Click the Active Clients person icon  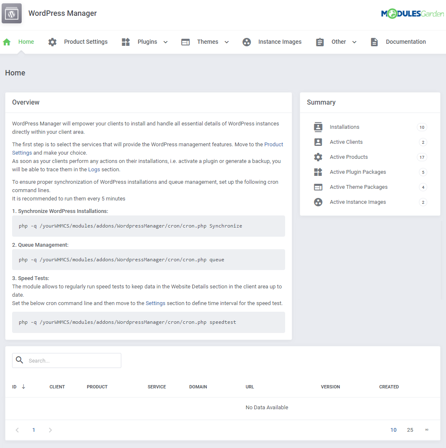coord(318,142)
